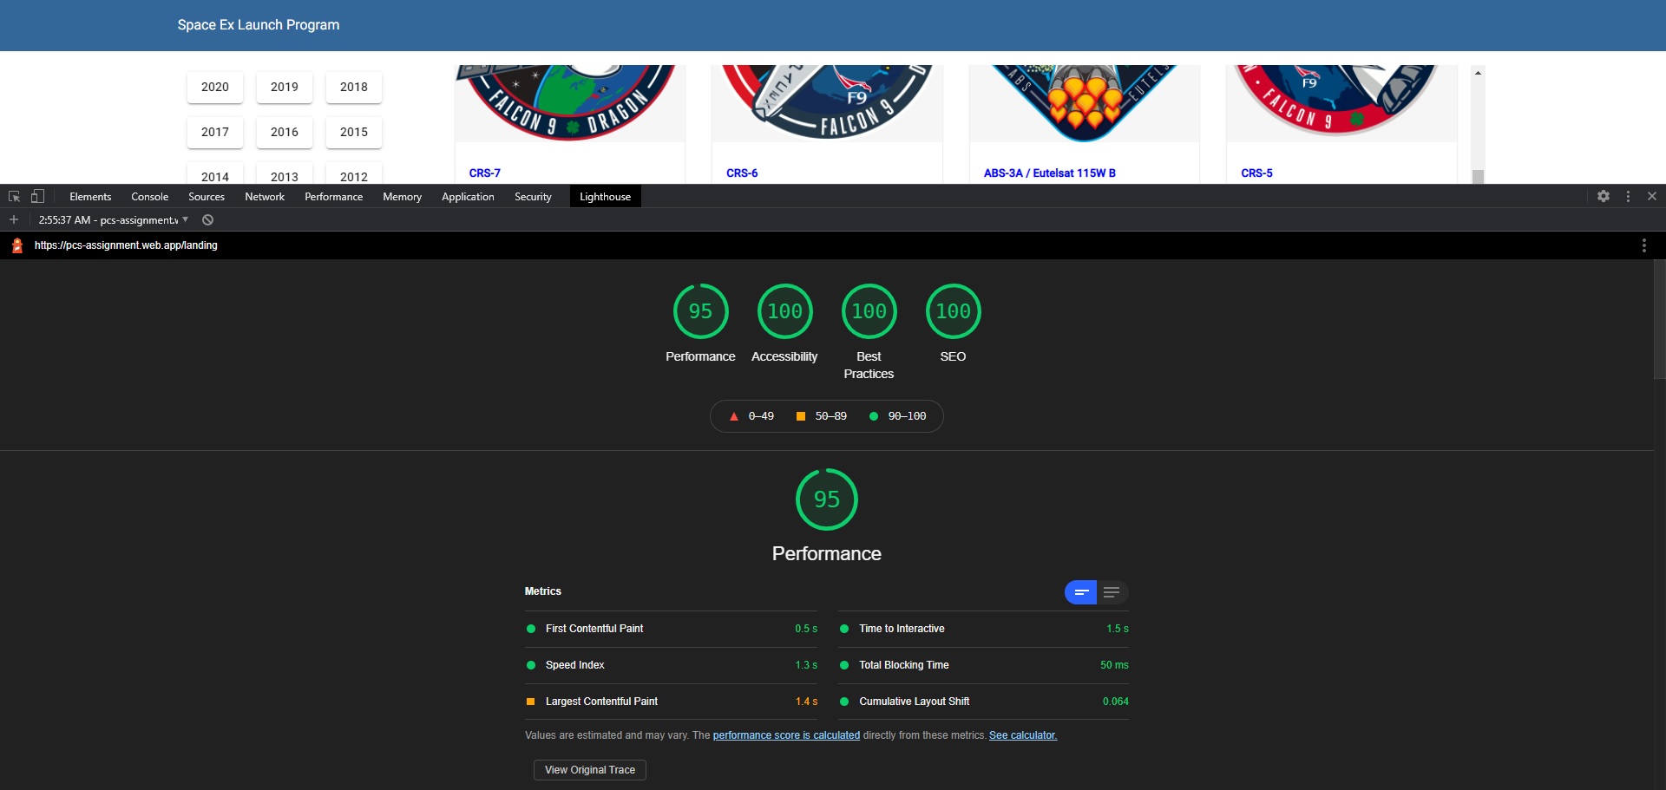
Task: Click the pcs-assignment.web.app/landing URL text
Action: [x=126, y=245]
